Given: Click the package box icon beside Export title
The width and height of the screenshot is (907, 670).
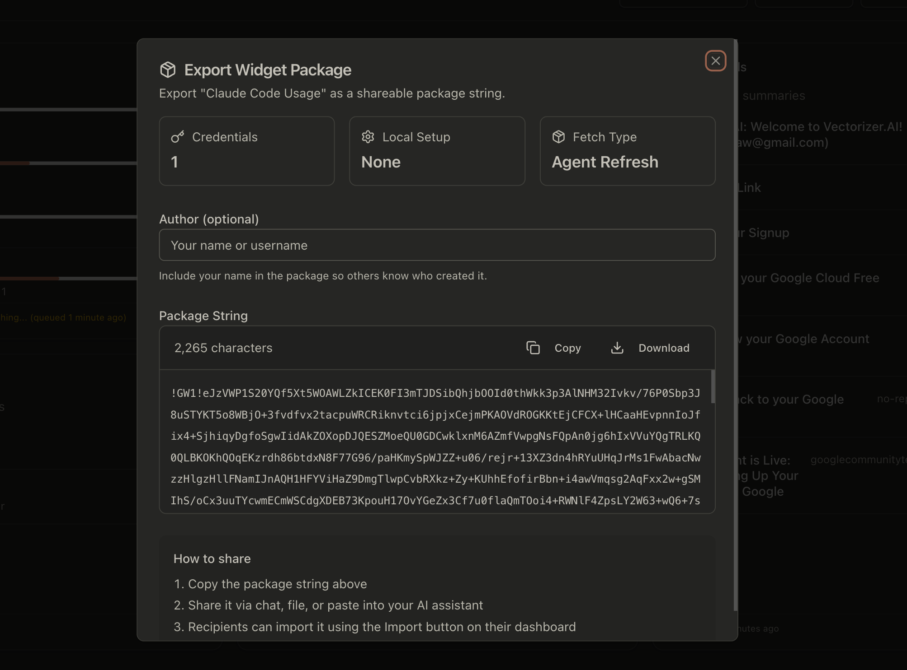Looking at the screenshot, I should tap(168, 70).
